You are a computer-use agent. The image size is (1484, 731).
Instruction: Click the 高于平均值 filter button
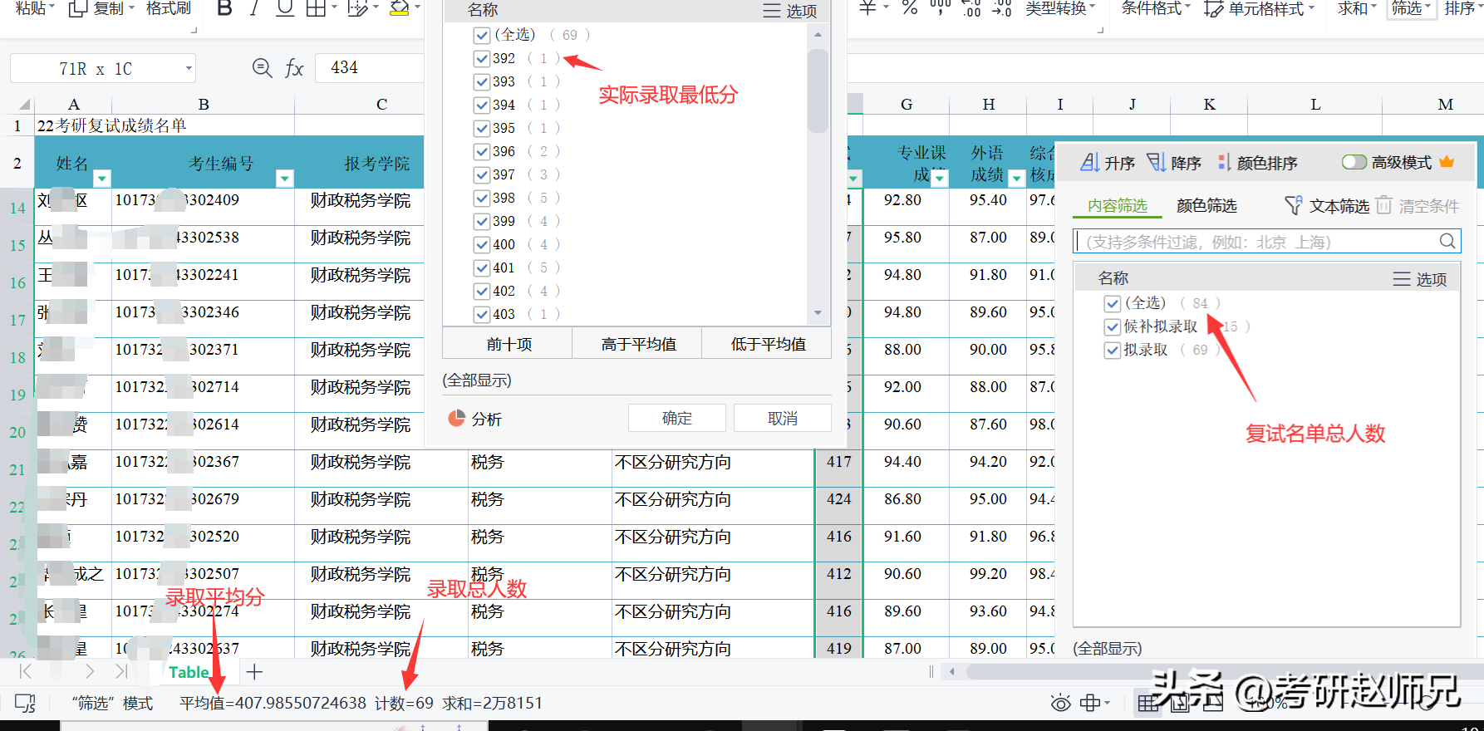pos(637,344)
